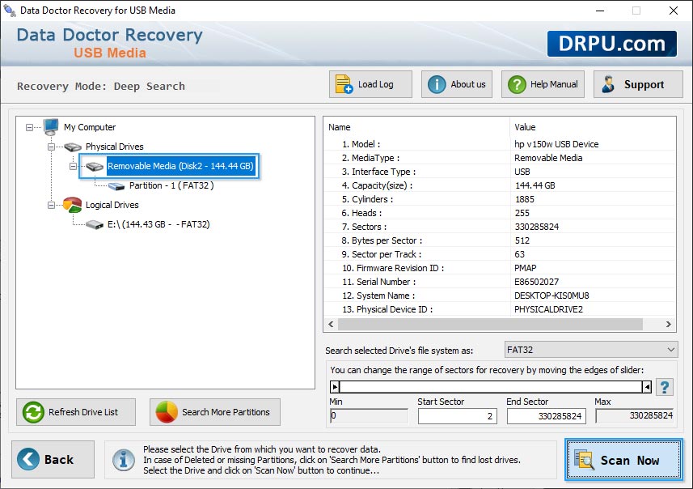This screenshot has height=489, width=693.
Task: Click the E:\ drive icon
Action: tap(95, 225)
